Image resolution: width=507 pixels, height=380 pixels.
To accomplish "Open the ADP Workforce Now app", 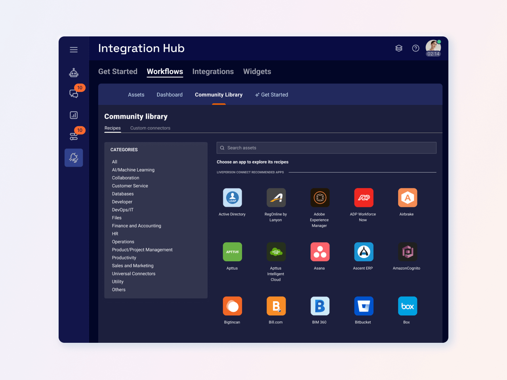I will click(364, 198).
